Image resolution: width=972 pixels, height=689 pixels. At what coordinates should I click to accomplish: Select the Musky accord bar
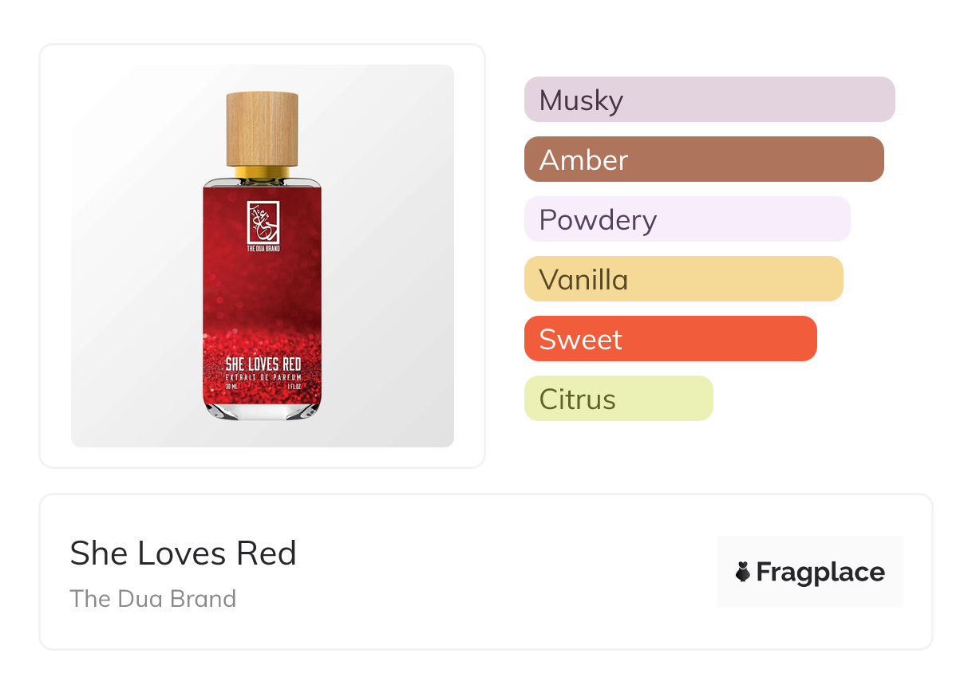[x=709, y=100]
